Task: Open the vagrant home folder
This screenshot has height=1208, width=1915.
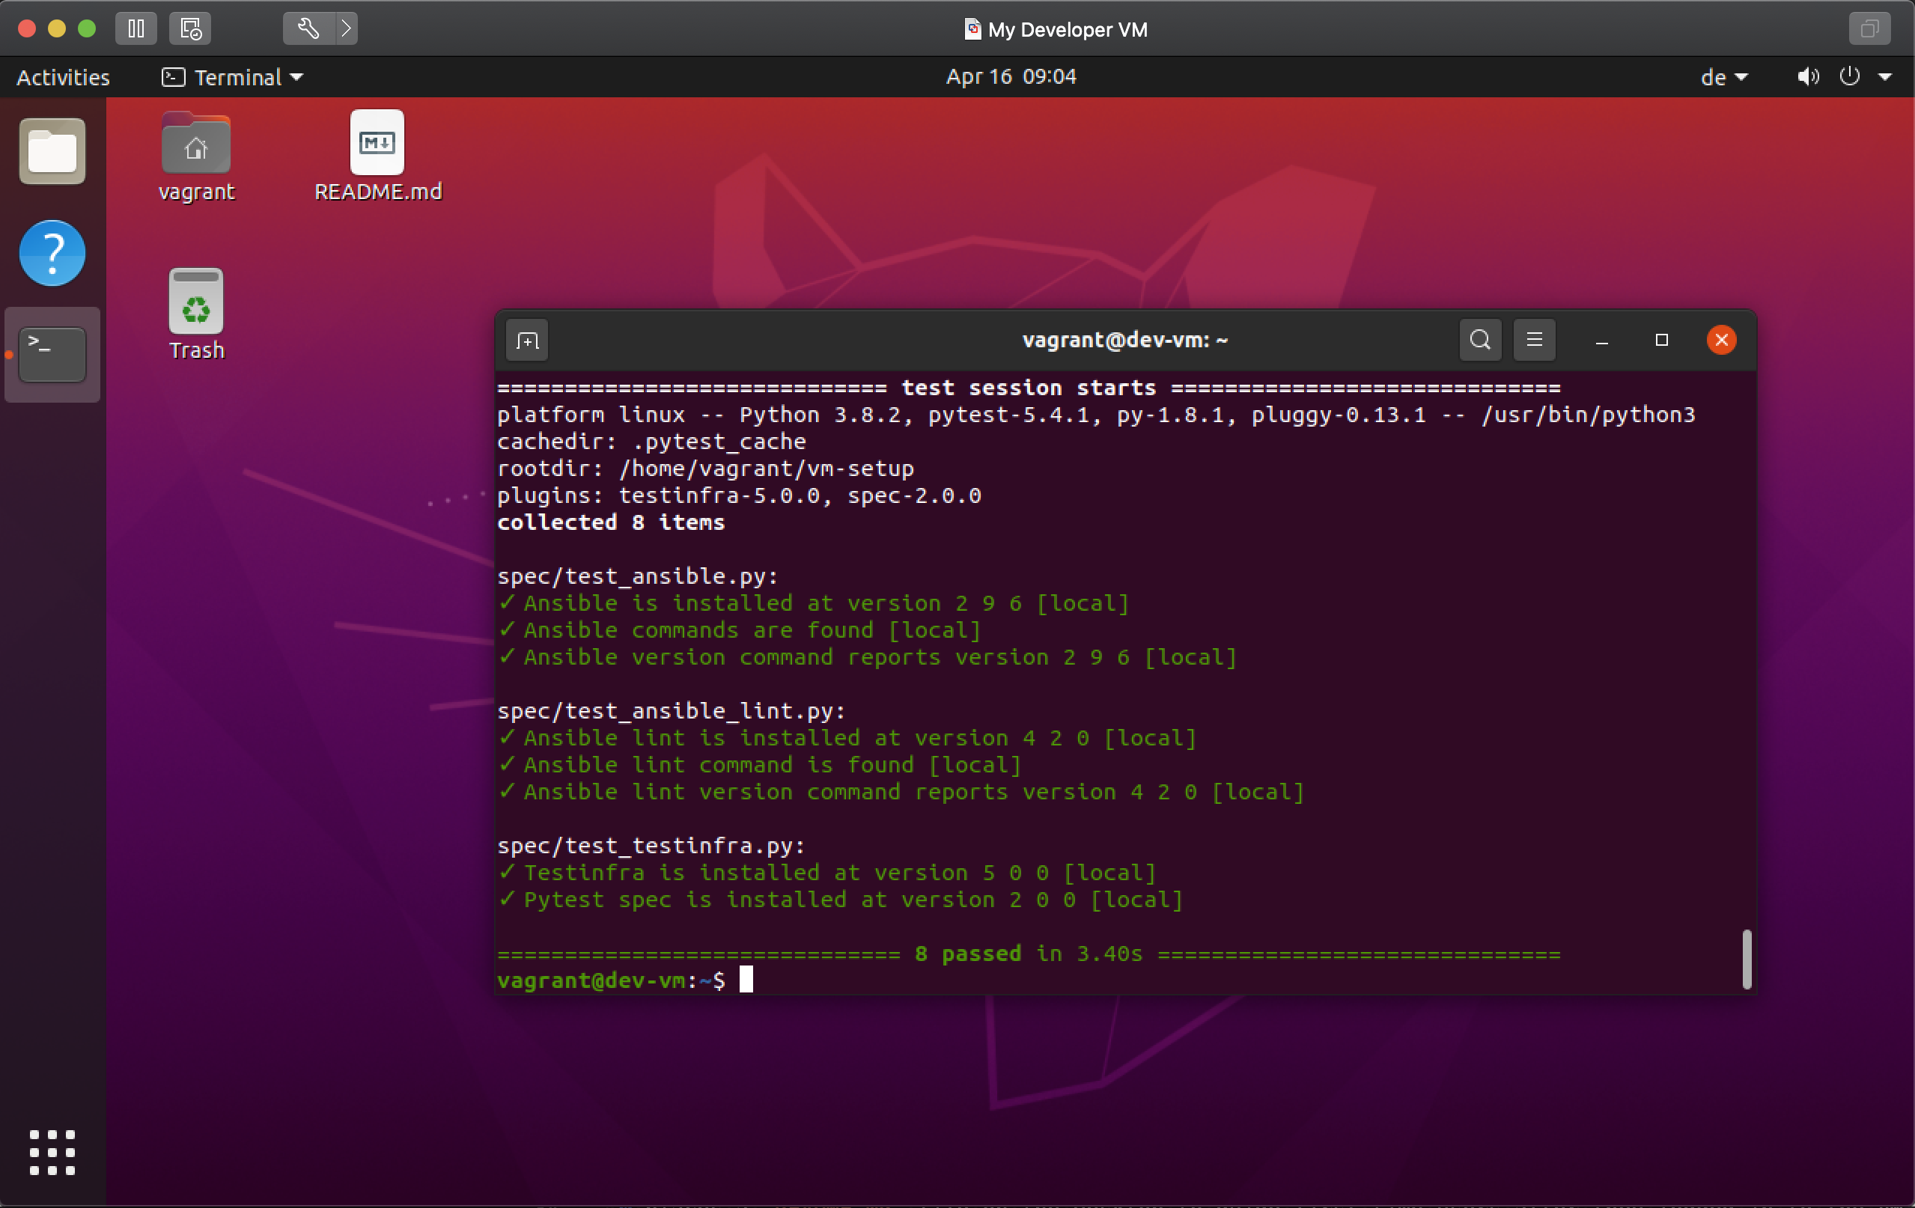Action: coord(195,147)
